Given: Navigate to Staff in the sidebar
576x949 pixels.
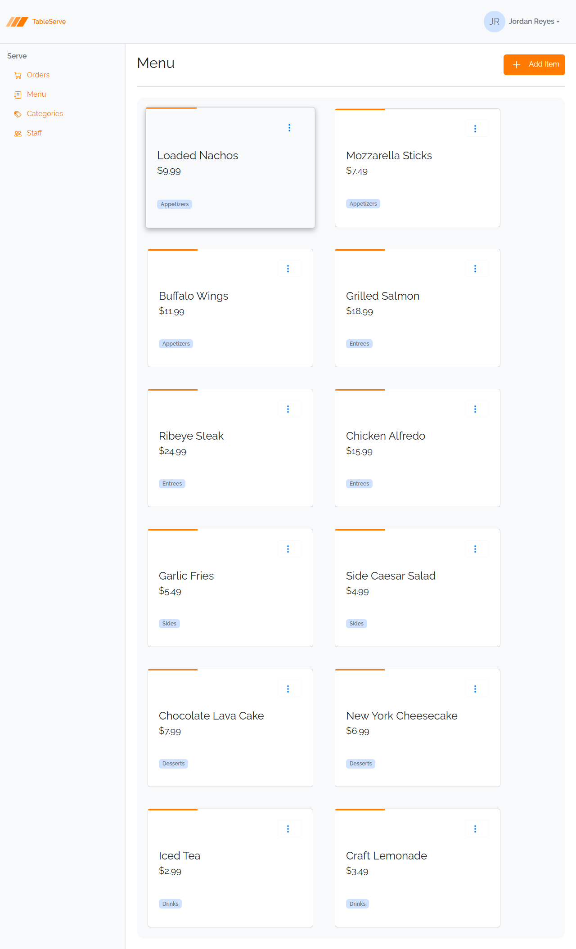Looking at the screenshot, I should 34,133.
